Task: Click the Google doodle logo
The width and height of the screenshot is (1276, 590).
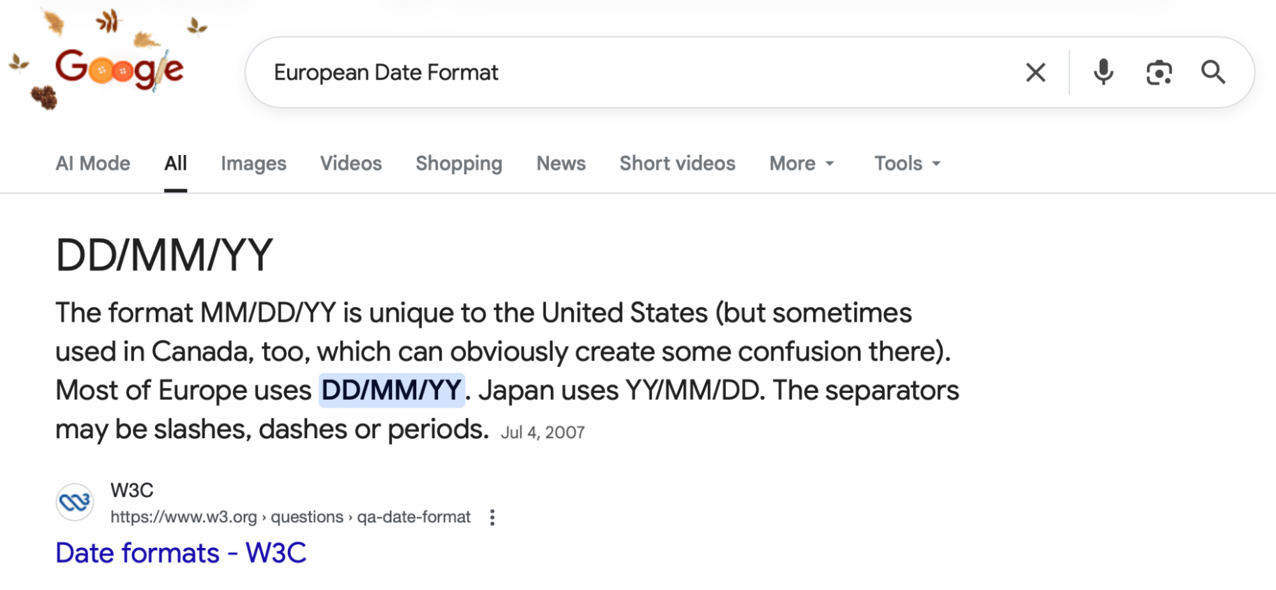Action: pos(119,69)
